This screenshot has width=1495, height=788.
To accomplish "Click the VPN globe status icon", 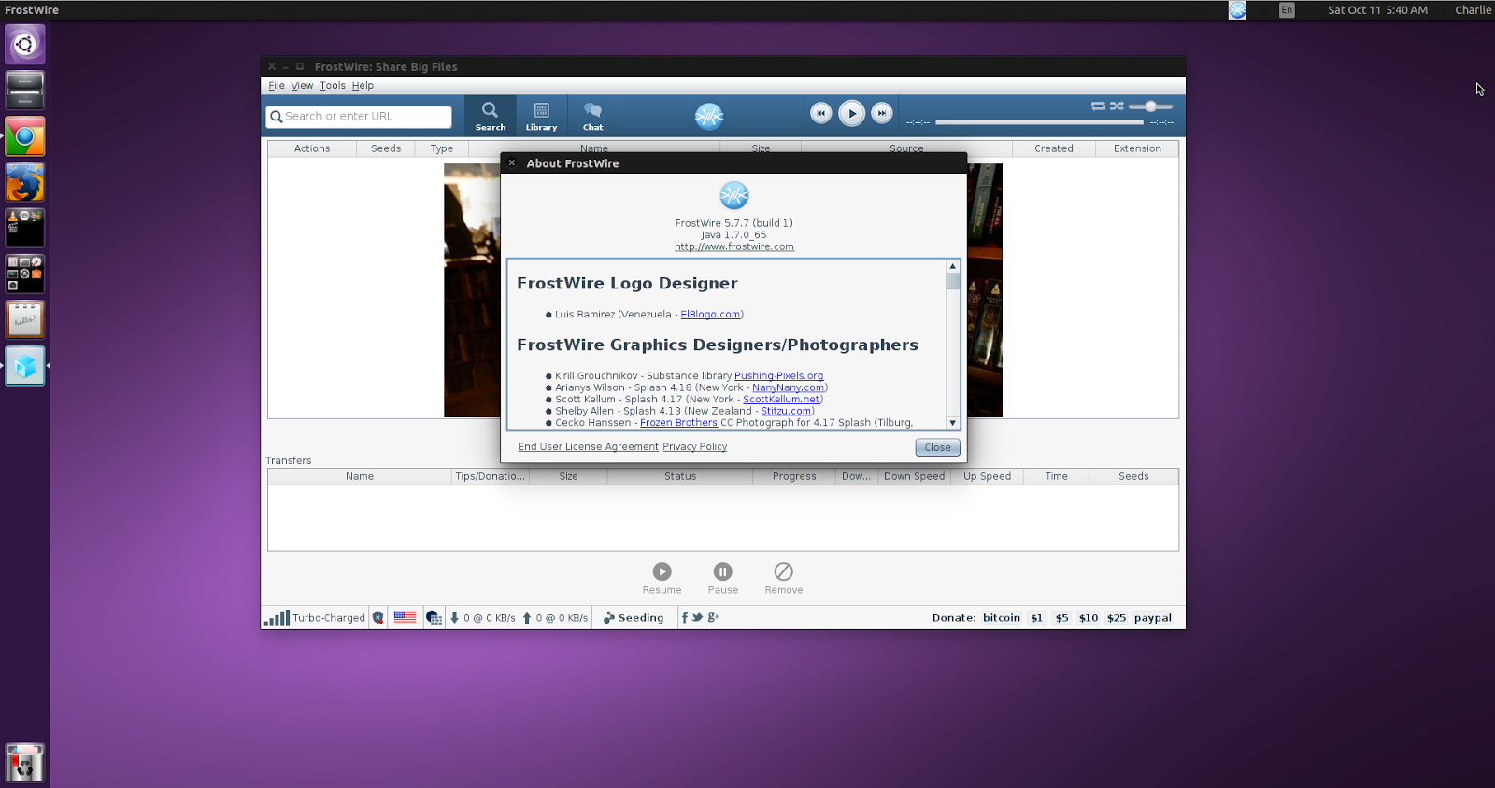I will (434, 618).
